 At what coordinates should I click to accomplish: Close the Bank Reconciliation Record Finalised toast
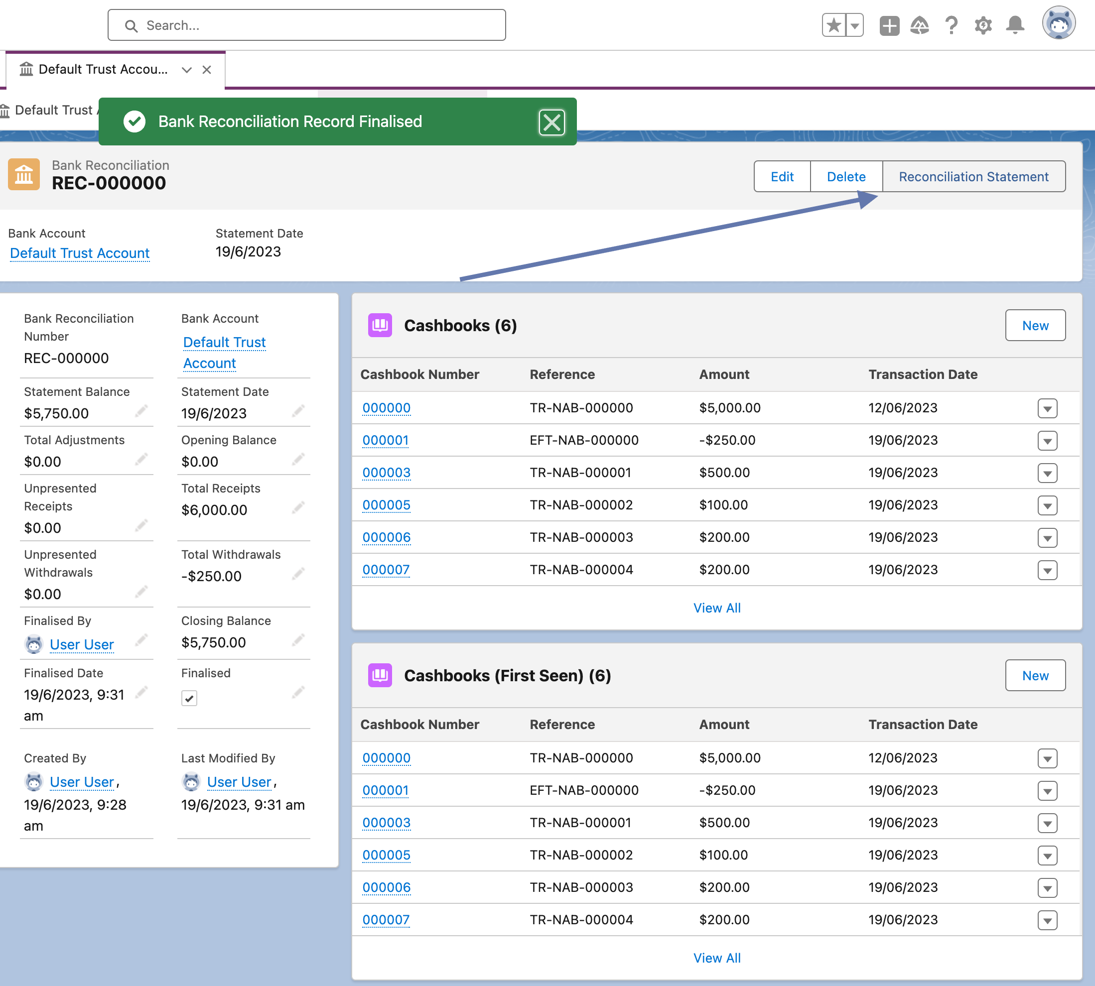click(551, 122)
